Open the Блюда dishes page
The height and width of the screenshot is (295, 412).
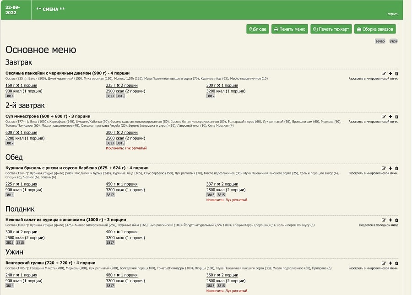[x=257, y=29]
